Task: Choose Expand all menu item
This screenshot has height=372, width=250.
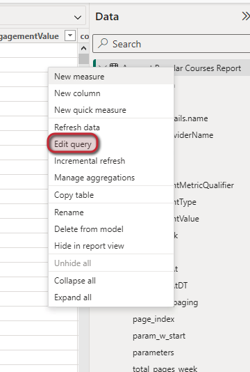Action: click(x=111, y=297)
